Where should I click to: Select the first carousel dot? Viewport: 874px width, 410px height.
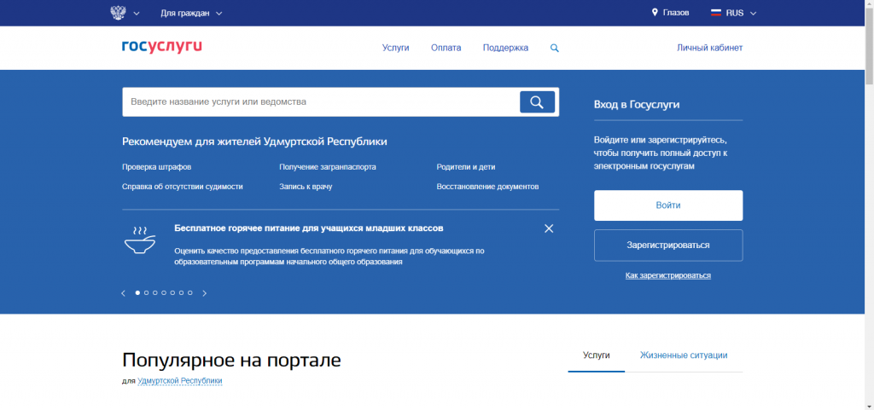[137, 292]
